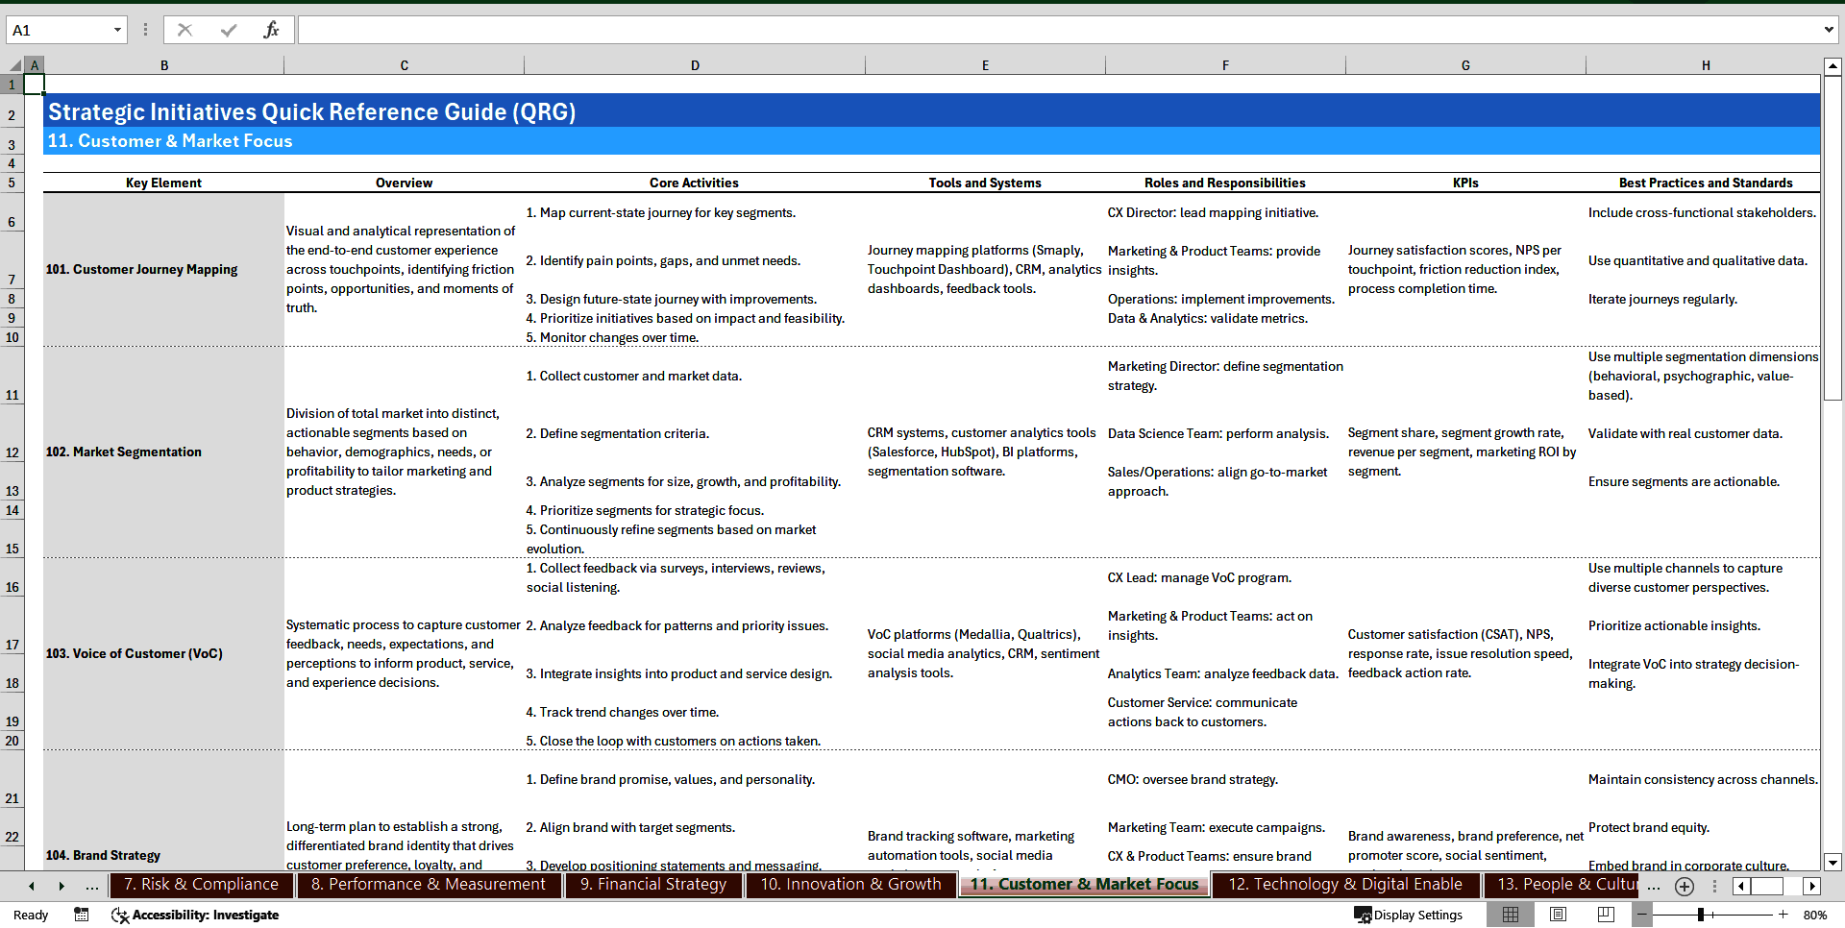1845x928 pixels.
Task: Open Display Settings from the status bar
Action: pos(1408,915)
